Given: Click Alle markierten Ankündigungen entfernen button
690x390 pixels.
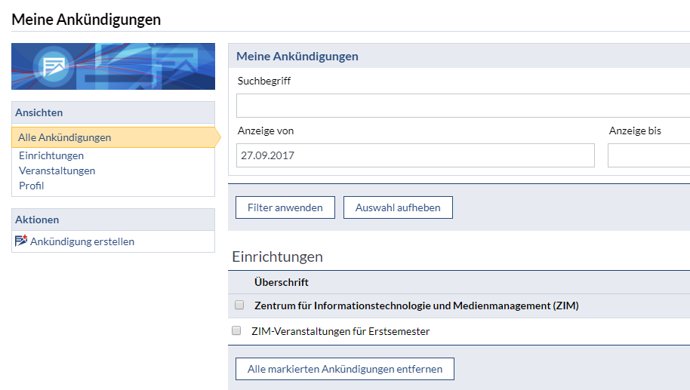Looking at the screenshot, I should (x=344, y=369).
